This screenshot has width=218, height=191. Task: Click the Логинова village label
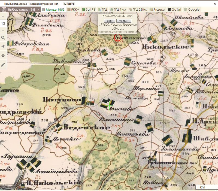(179, 28)
